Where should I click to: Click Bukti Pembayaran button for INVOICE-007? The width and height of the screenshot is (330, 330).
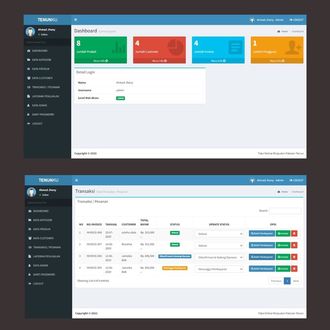262,245
